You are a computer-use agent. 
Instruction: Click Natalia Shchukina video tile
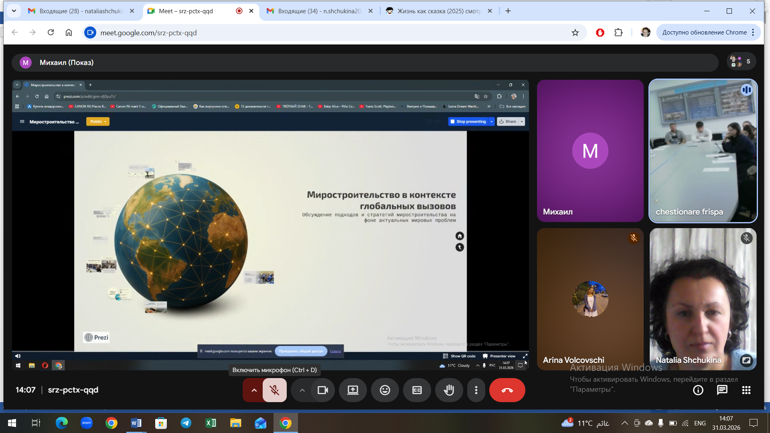(703, 299)
